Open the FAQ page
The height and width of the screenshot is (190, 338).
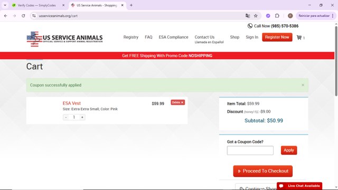148,37
